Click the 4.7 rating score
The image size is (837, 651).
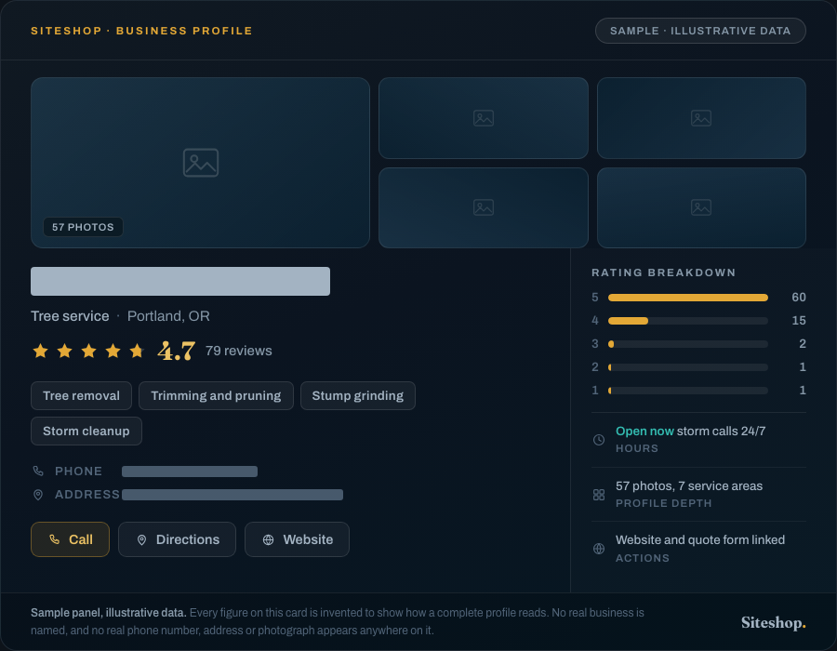tap(176, 351)
